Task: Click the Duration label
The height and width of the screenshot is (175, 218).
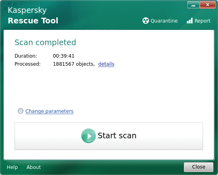Action: [26, 56]
